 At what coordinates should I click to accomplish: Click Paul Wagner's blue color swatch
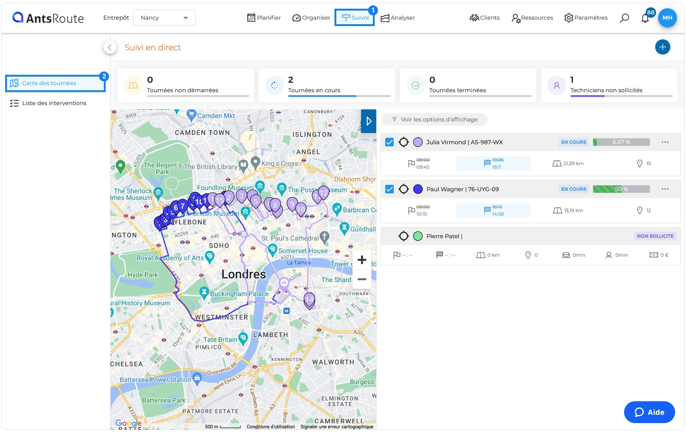coord(418,189)
